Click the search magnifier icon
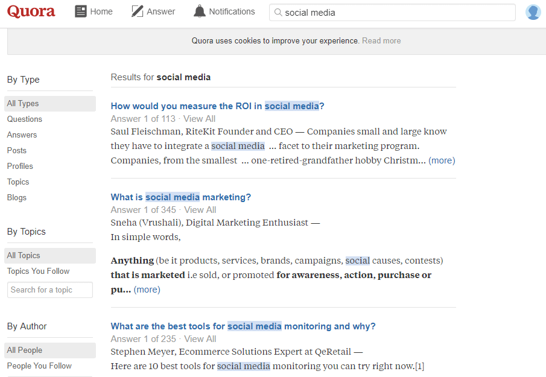 pos(278,13)
